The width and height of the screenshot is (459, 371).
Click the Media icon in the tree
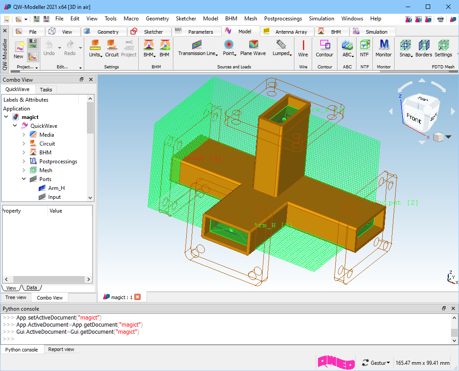tap(33, 135)
